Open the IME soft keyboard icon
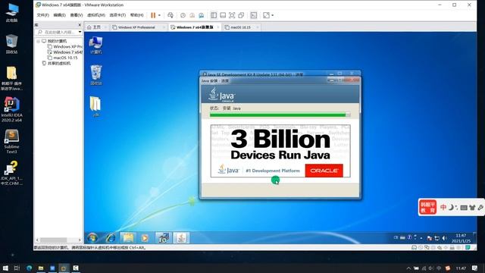This screenshot has width=485, height=273. 463,207
